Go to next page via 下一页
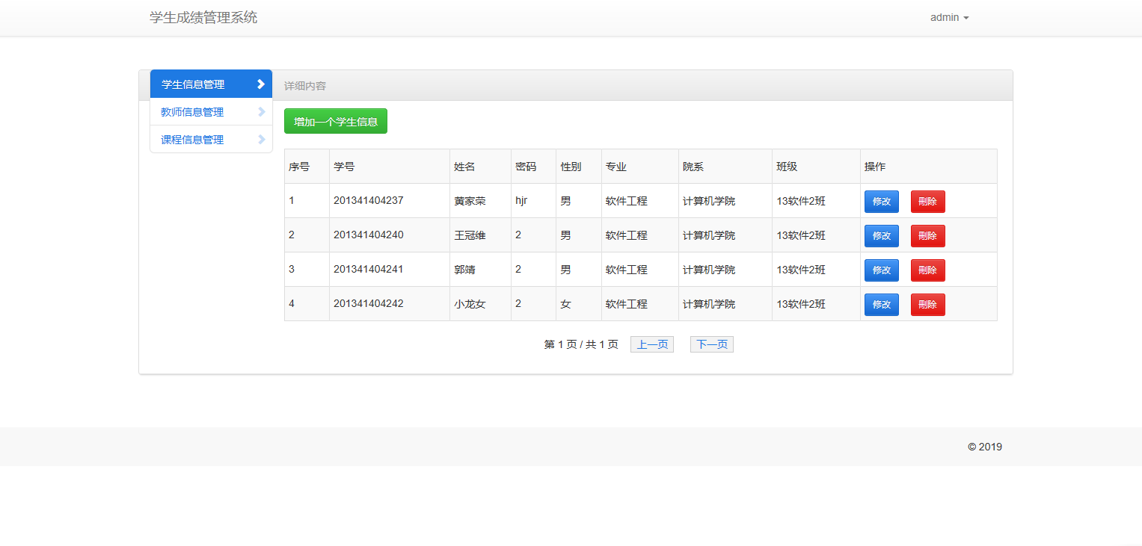 point(711,344)
